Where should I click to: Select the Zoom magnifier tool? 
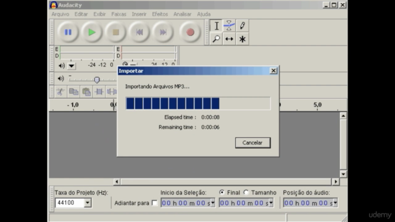coord(217,39)
